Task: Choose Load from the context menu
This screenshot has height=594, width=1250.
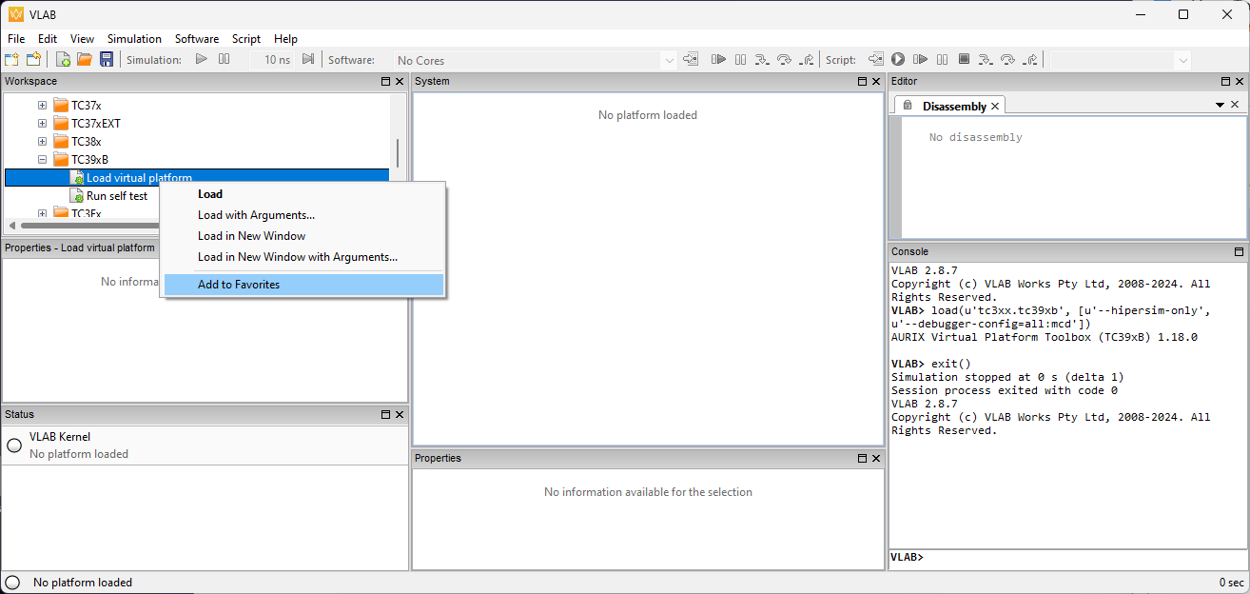Action: pyautogui.click(x=303, y=194)
